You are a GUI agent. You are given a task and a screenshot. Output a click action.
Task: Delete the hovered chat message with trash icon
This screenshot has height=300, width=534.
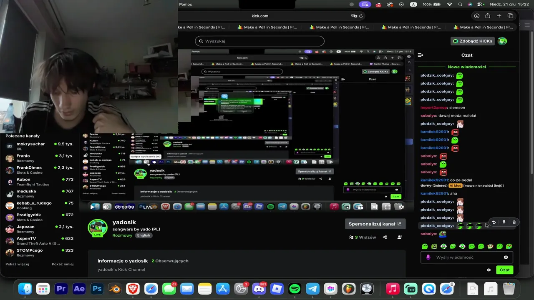click(x=514, y=222)
